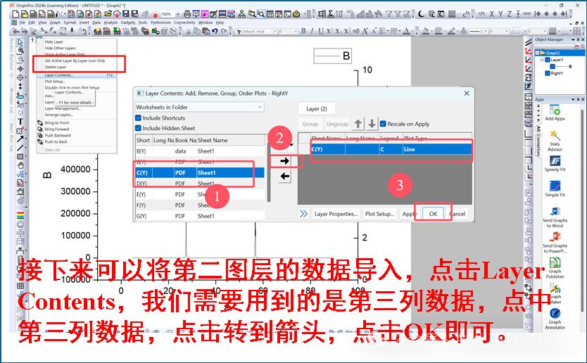Toggle RightY checkbox in Object Manager
The image size is (587, 363).
[548, 73]
